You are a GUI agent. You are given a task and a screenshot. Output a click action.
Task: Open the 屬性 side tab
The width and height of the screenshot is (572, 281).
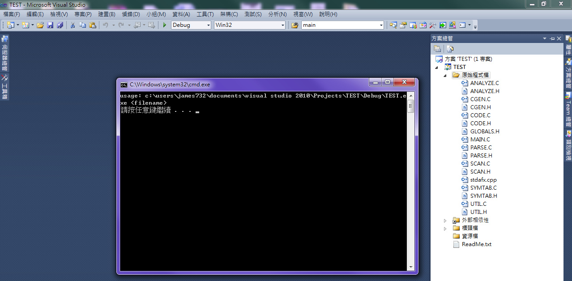(568, 45)
